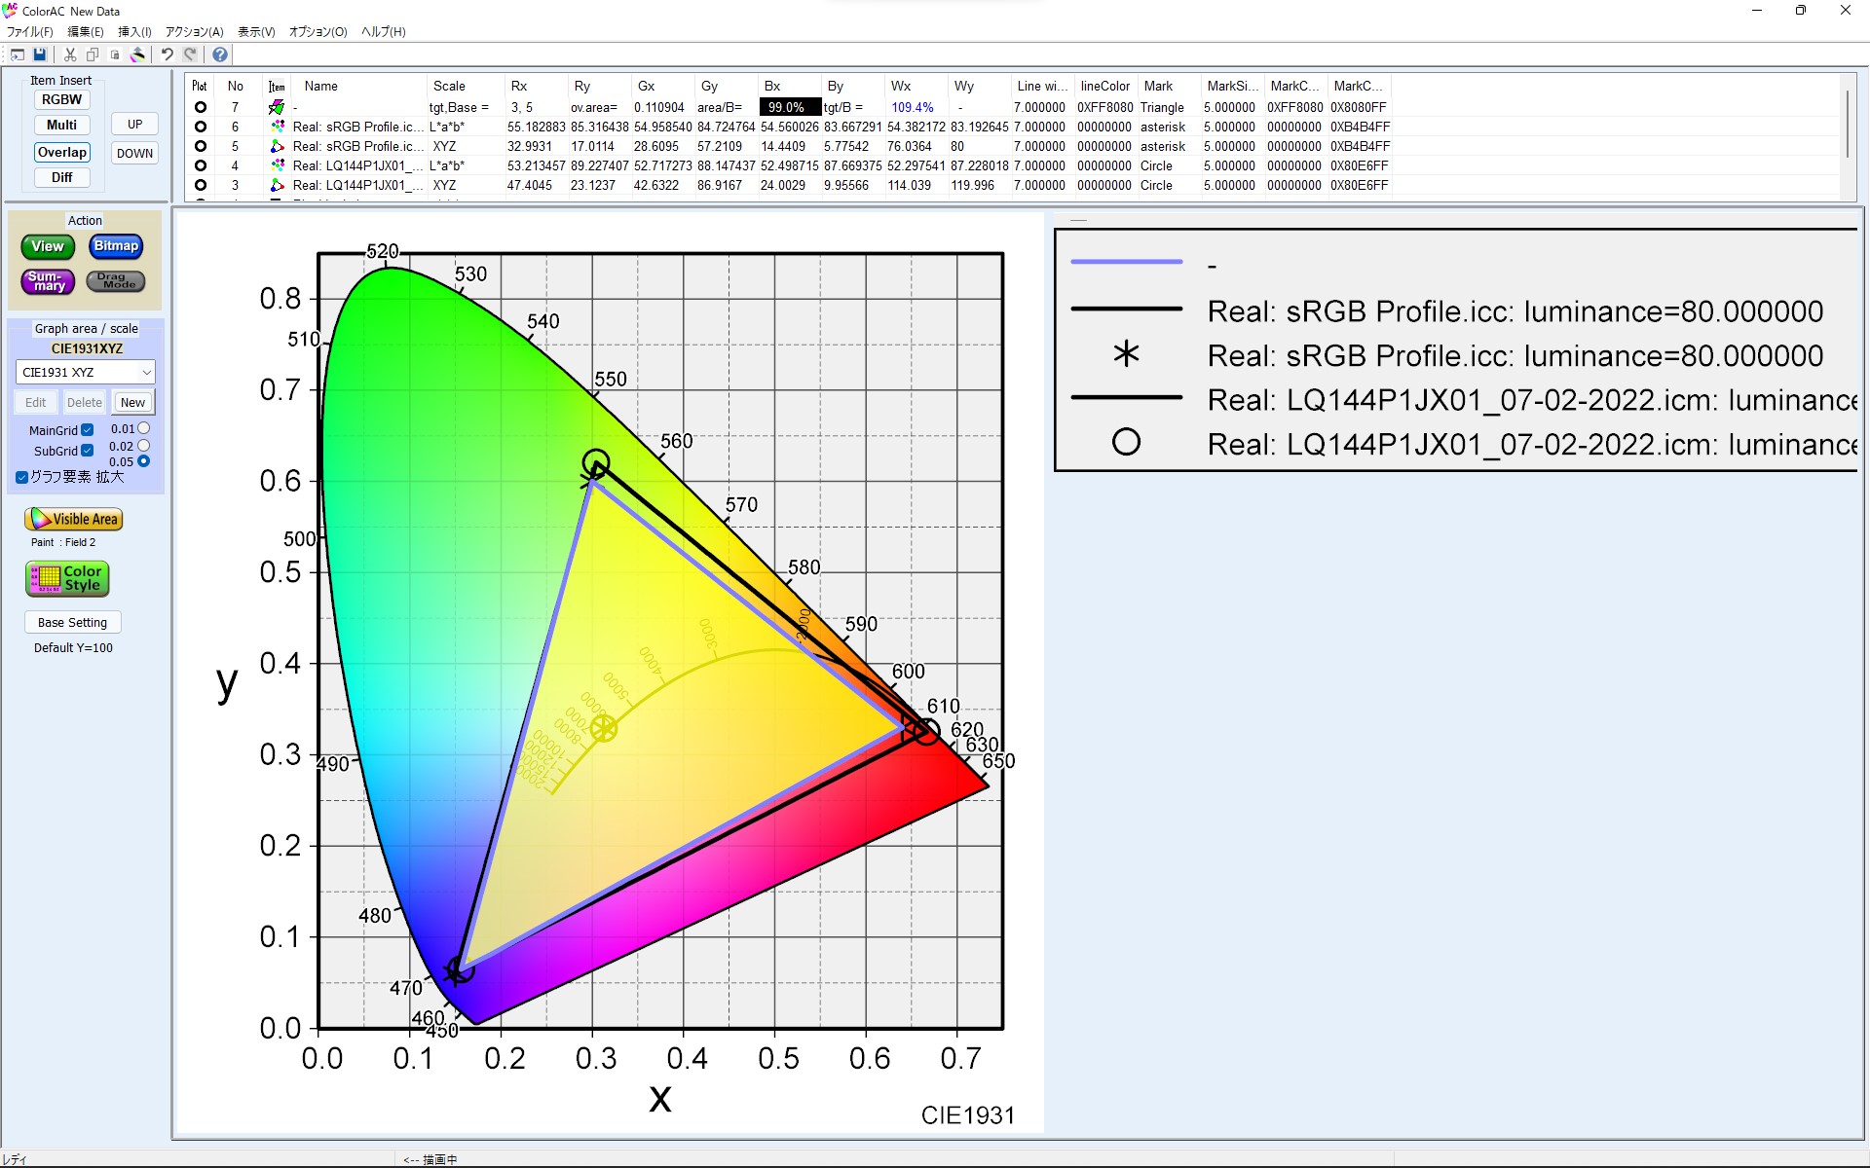Open the オプション(O) menu
Screen dimensions: 1870x1168
pos(318,32)
